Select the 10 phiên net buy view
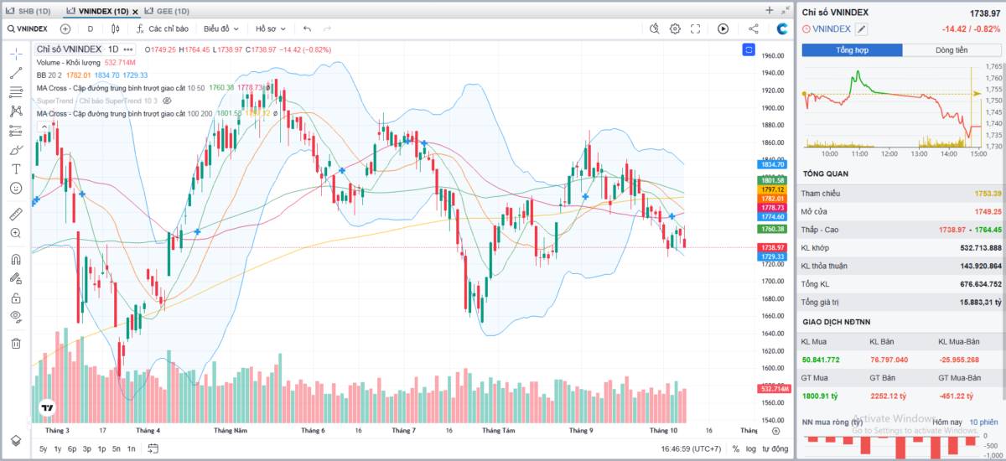Screen dimensions: 1006x461 click(x=984, y=422)
